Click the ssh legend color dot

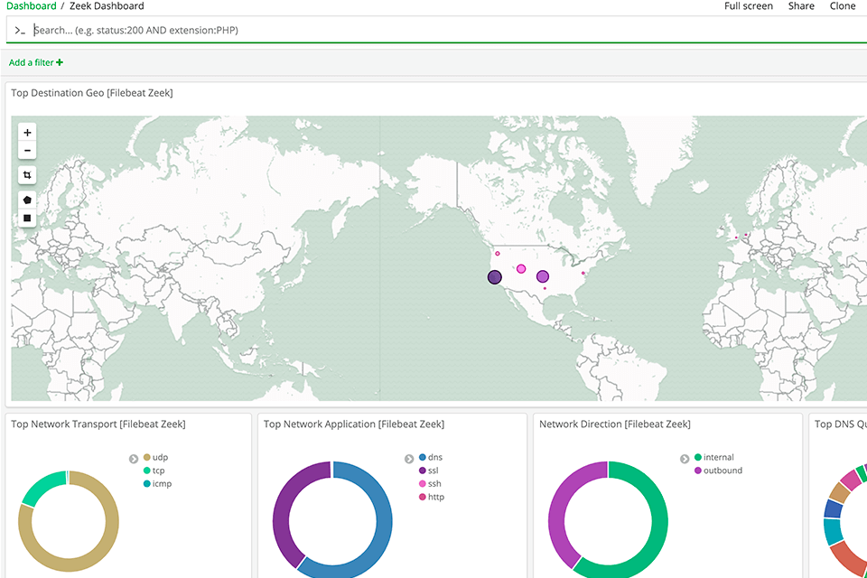(x=423, y=483)
